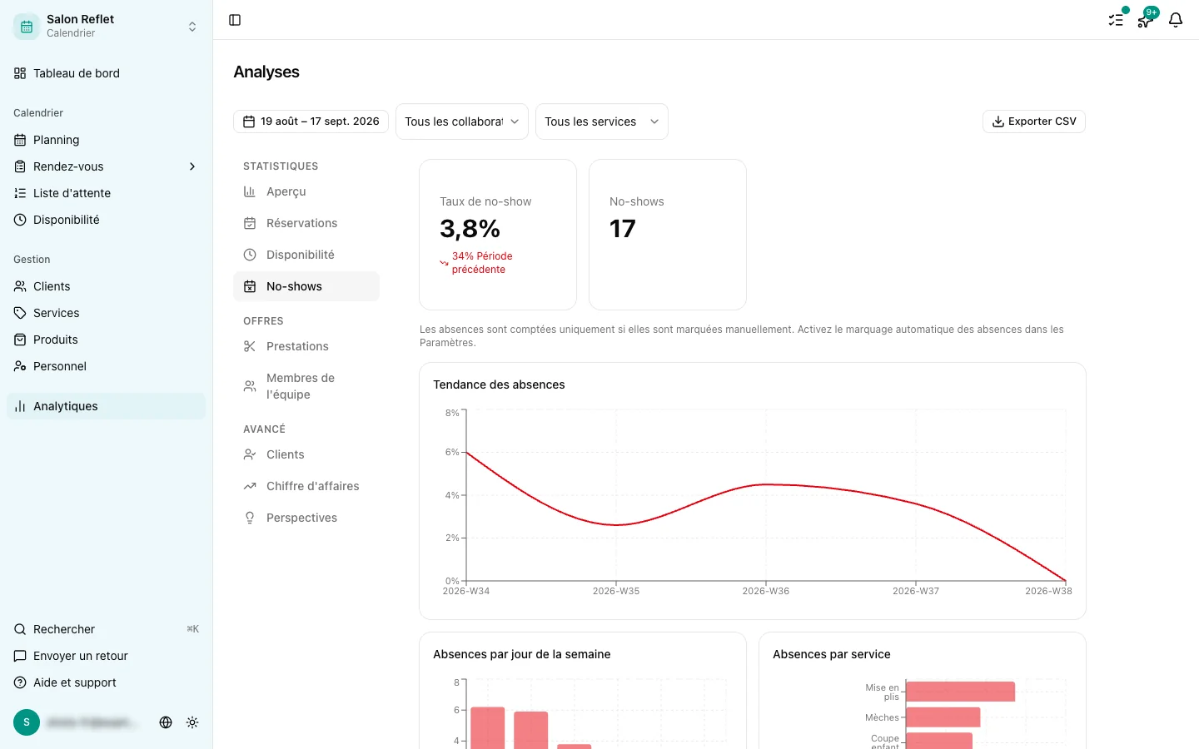Open Tableau de bord
Image resolution: width=1199 pixels, height=749 pixels.
point(106,73)
